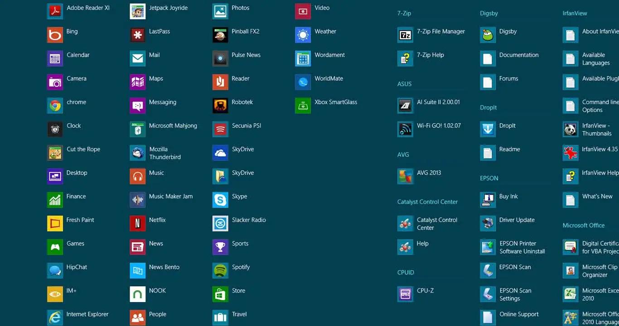Launch the Messaging app icon
Viewport: 619px width, 326px height.
[138, 105]
